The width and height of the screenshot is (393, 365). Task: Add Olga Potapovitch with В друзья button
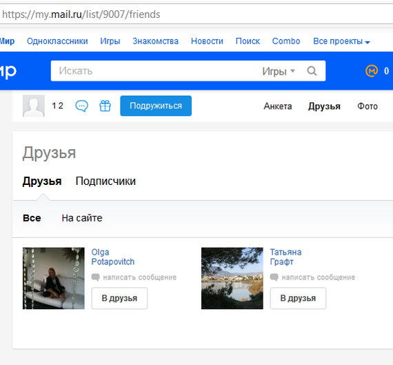pyautogui.click(x=119, y=298)
